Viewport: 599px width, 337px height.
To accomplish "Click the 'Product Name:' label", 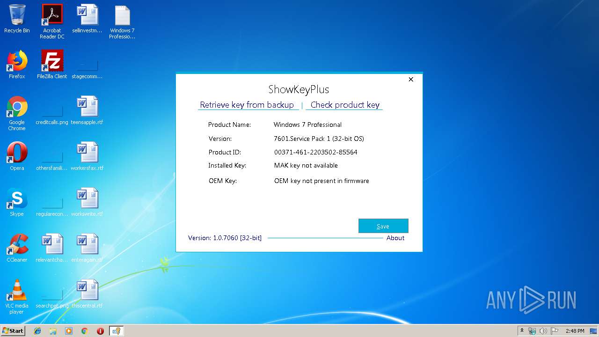I will point(229,125).
